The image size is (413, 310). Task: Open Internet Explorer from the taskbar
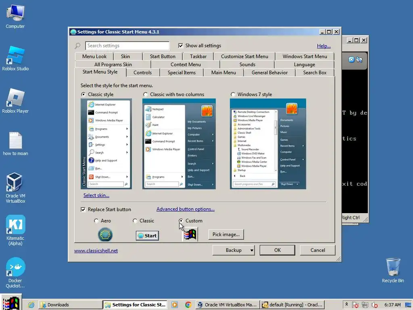[x=31, y=305]
